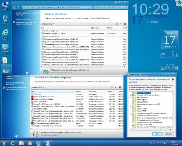Viewport: 182px width, 146px height.
Task: Open the Recycle Bin desktop icon
Action: [5, 19]
